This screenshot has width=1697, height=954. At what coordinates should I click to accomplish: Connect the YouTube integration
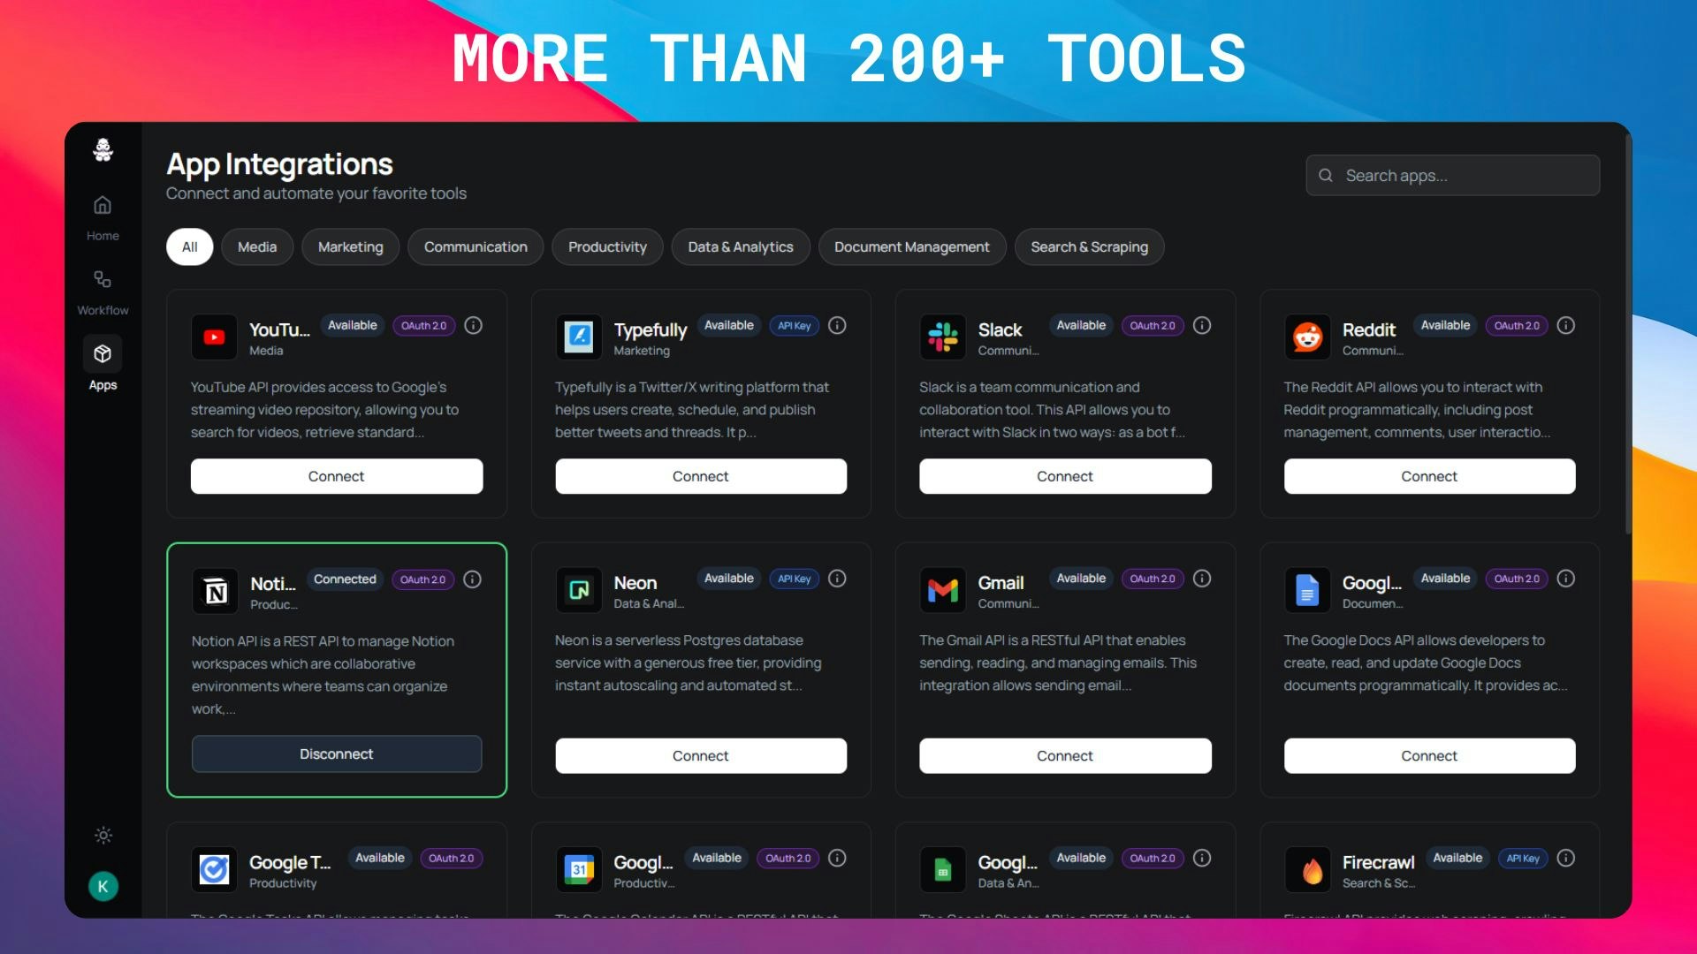(x=337, y=476)
